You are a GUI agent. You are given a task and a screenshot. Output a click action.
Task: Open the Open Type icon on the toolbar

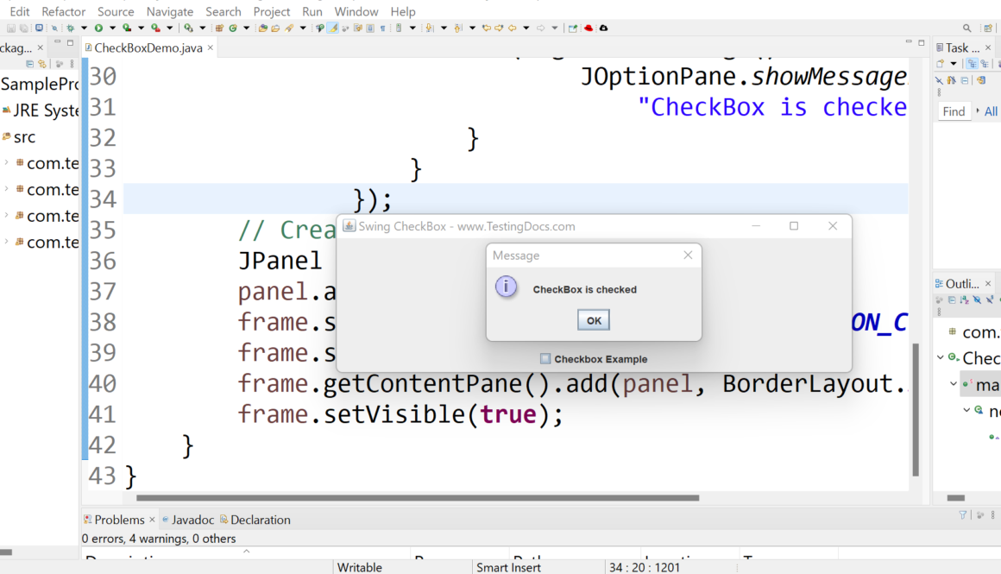tap(264, 28)
